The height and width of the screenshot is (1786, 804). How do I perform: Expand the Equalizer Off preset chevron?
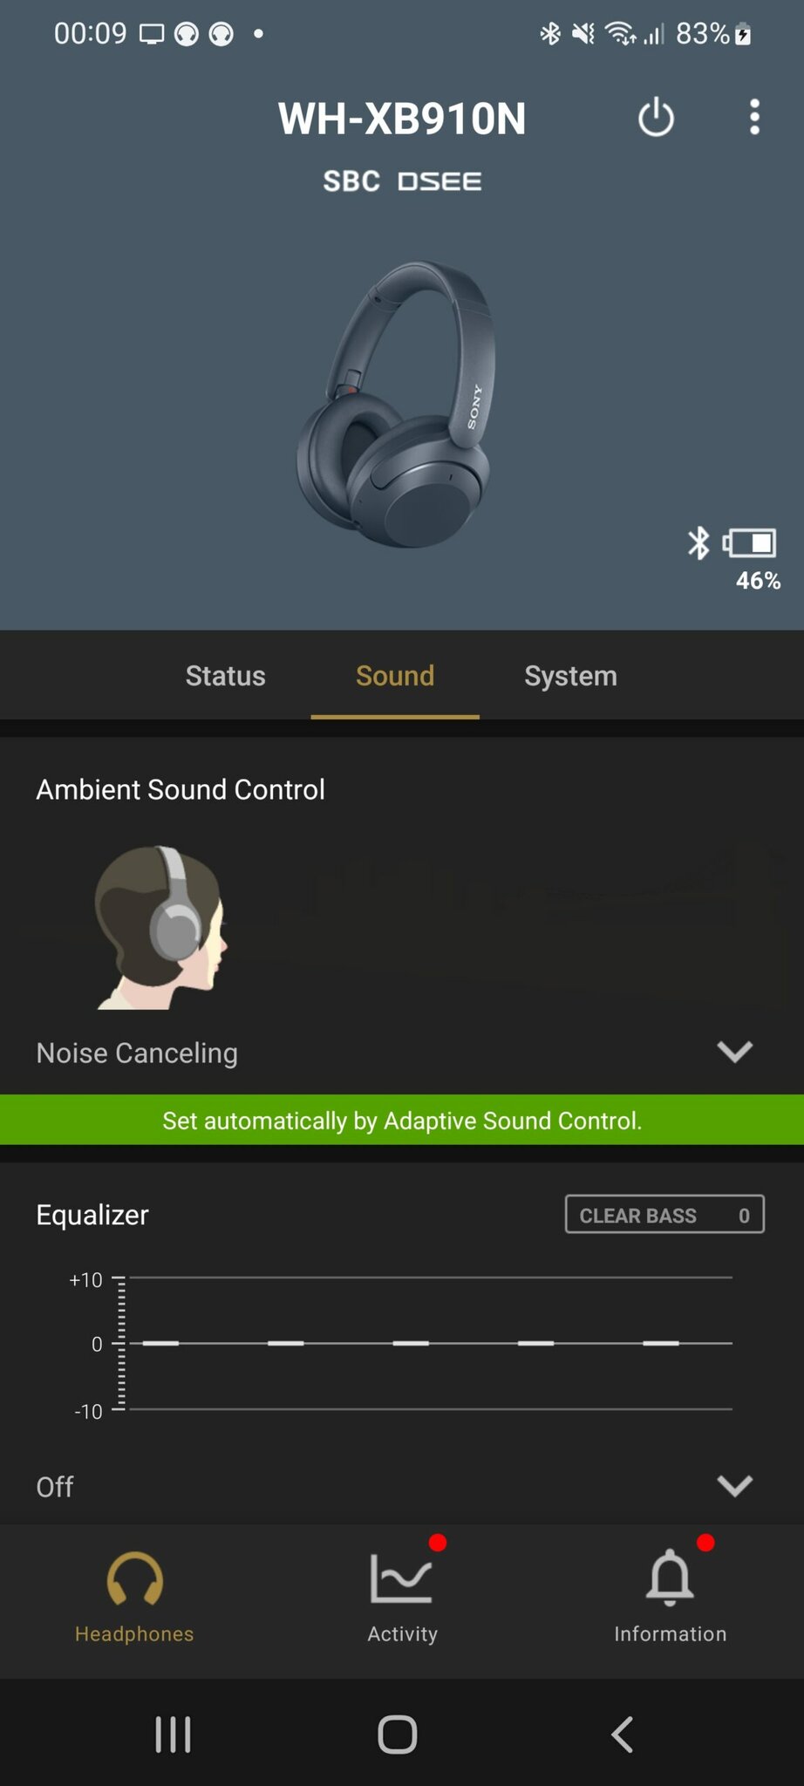734,1485
